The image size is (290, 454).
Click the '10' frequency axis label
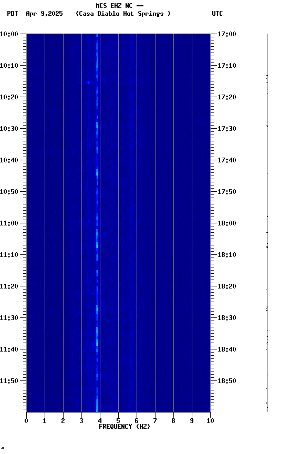(210, 421)
